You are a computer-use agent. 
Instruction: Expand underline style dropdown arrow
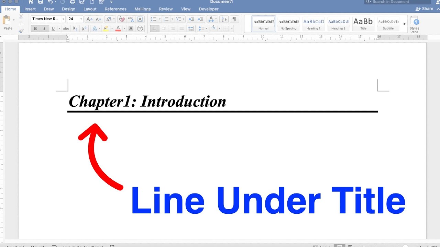pyautogui.click(x=59, y=28)
